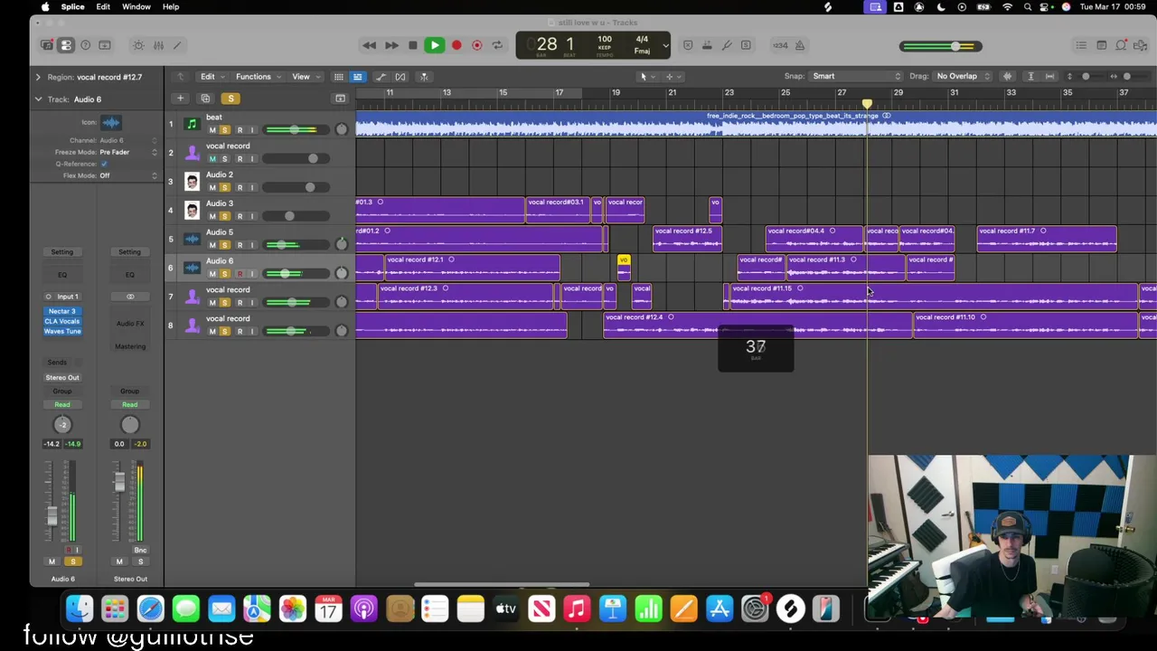Viewport: 1157px width, 651px height.
Task: Open the Splice menu in the menu bar
Action: coord(72,6)
